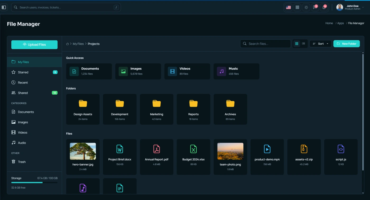Open the Music quick access card
Image resolution: width=370 pixels, height=200 pixels.
[x=236, y=71]
